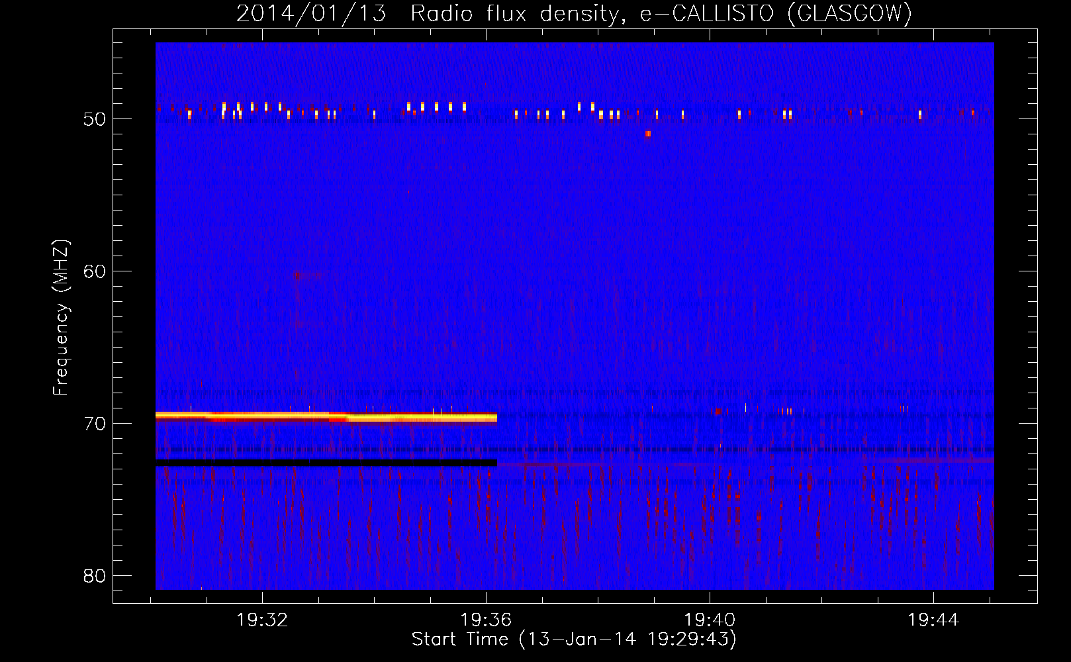Click the bright yellow emission band near 70 MHz
Image resolution: width=1071 pixels, height=662 pixels.
point(326,416)
